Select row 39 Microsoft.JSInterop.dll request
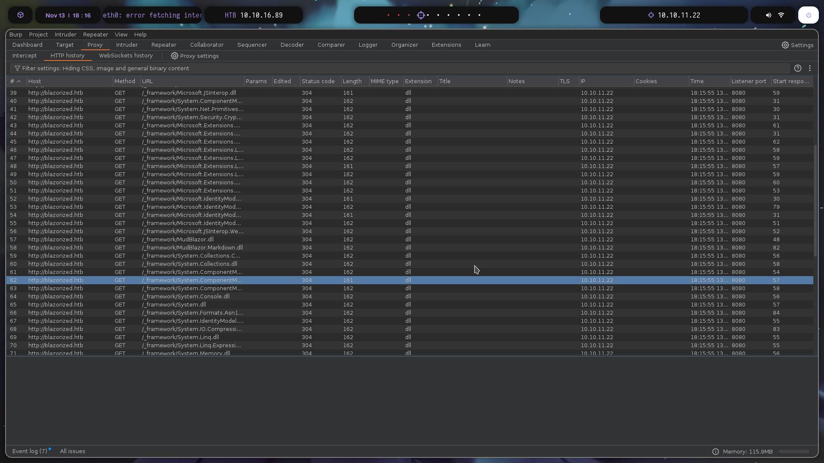The width and height of the screenshot is (824, 463). [409, 93]
